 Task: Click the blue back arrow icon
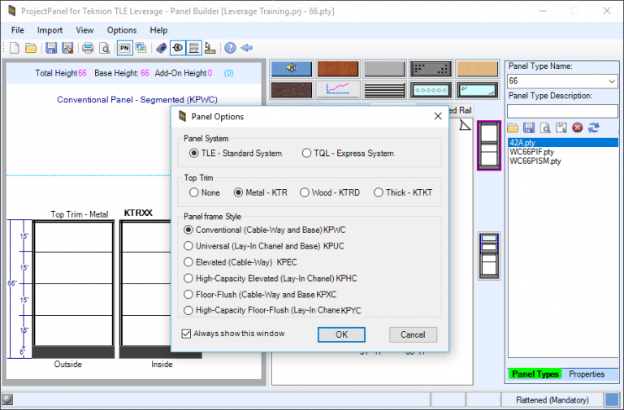point(246,48)
